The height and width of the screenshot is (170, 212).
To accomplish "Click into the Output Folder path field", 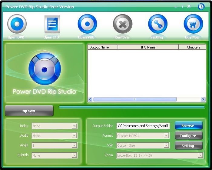I will point(143,126).
